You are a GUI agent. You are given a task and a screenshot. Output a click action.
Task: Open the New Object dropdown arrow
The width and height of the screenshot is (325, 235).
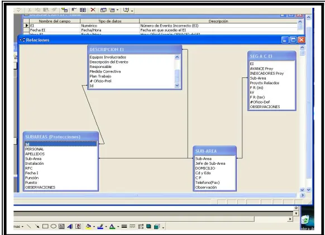pyautogui.click(x=117, y=10)
